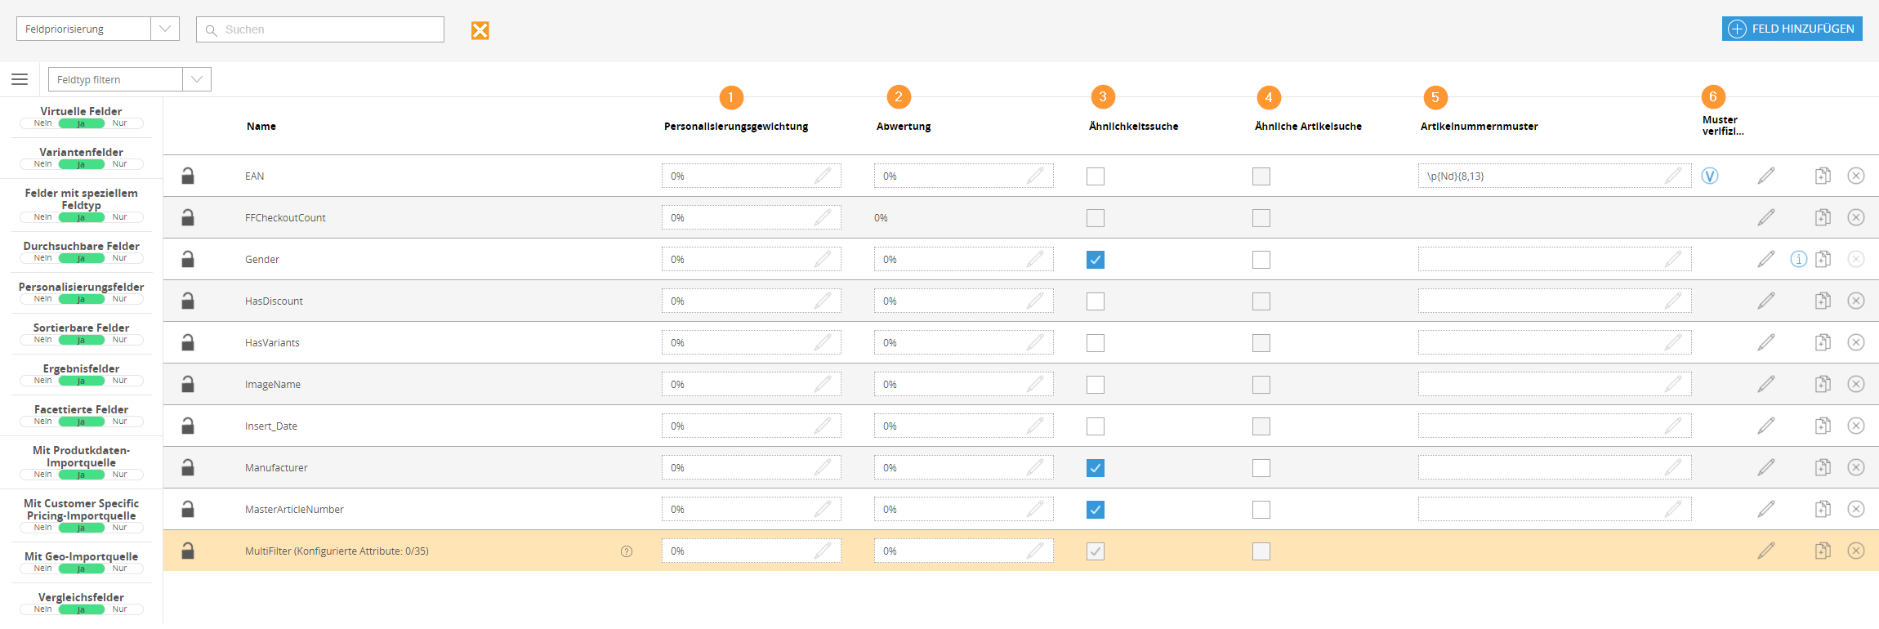This screenshot has width=1879, height=629.
Task: Click the Personalisierungsgewichtung column header
Action: (736, 126)
